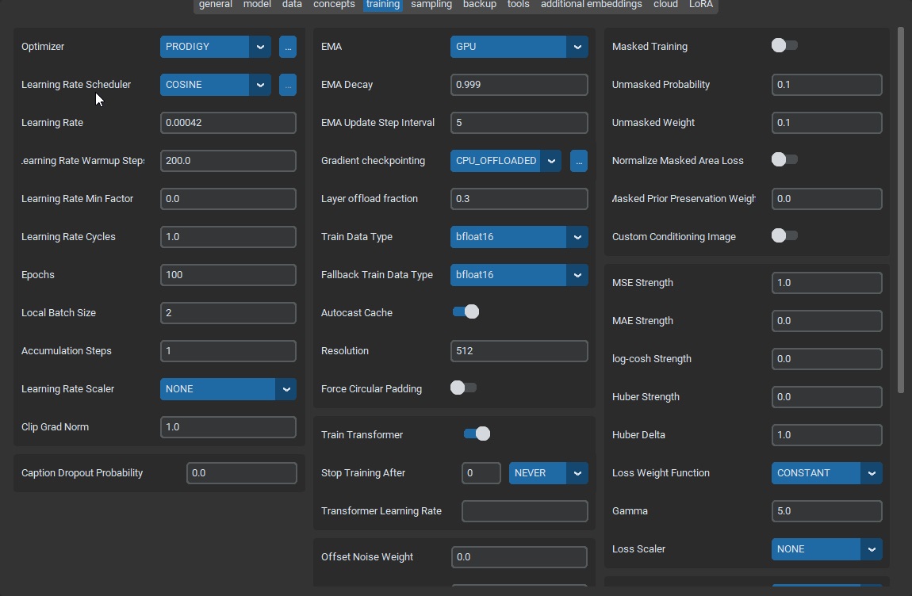This screenshot has width=912, height=596.
Task: Click the vertical scrollbar on the right
Action: 901,209
